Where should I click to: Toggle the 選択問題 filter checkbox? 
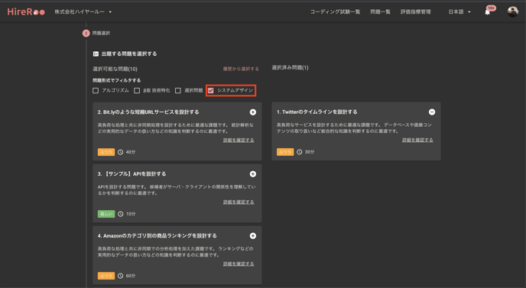[x=178, y=90]
